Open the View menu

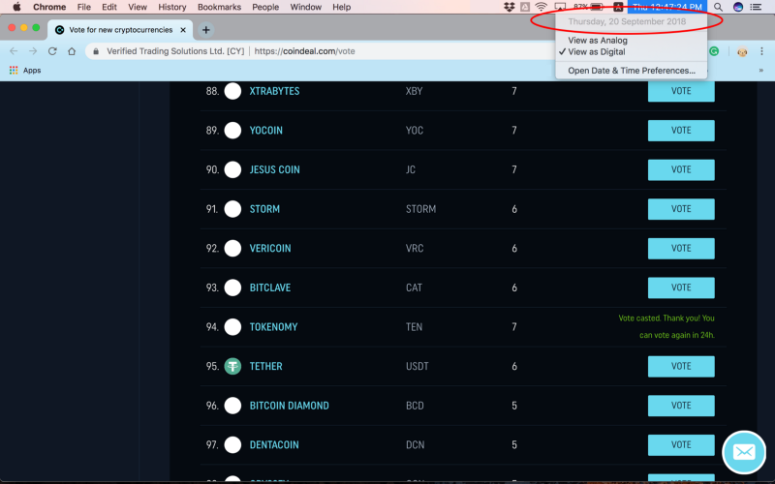tap(138, 7)
